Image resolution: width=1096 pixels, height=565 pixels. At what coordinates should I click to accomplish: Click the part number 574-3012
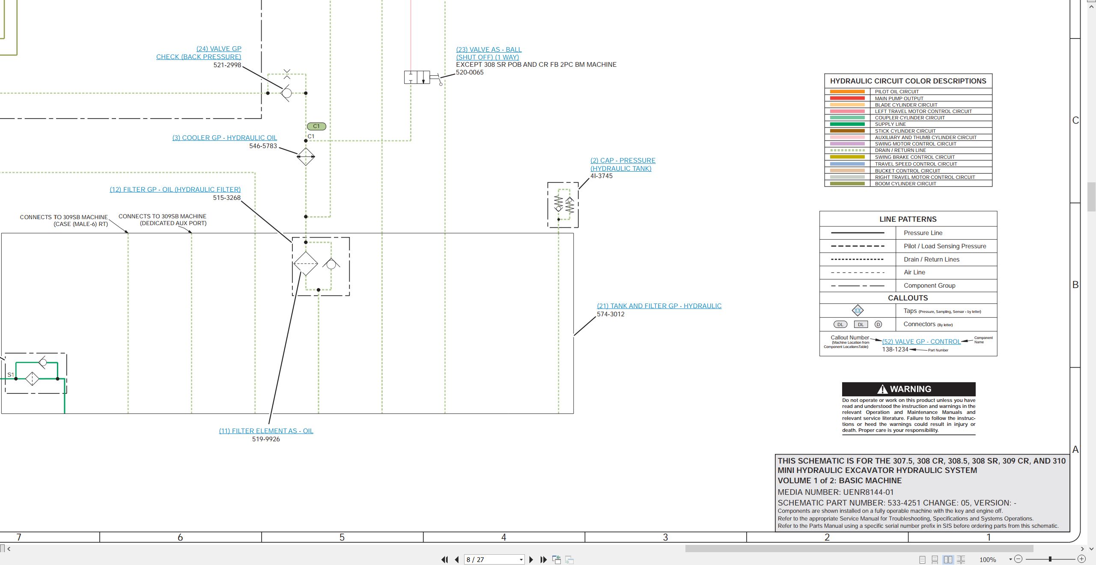(x=611, y=314)
